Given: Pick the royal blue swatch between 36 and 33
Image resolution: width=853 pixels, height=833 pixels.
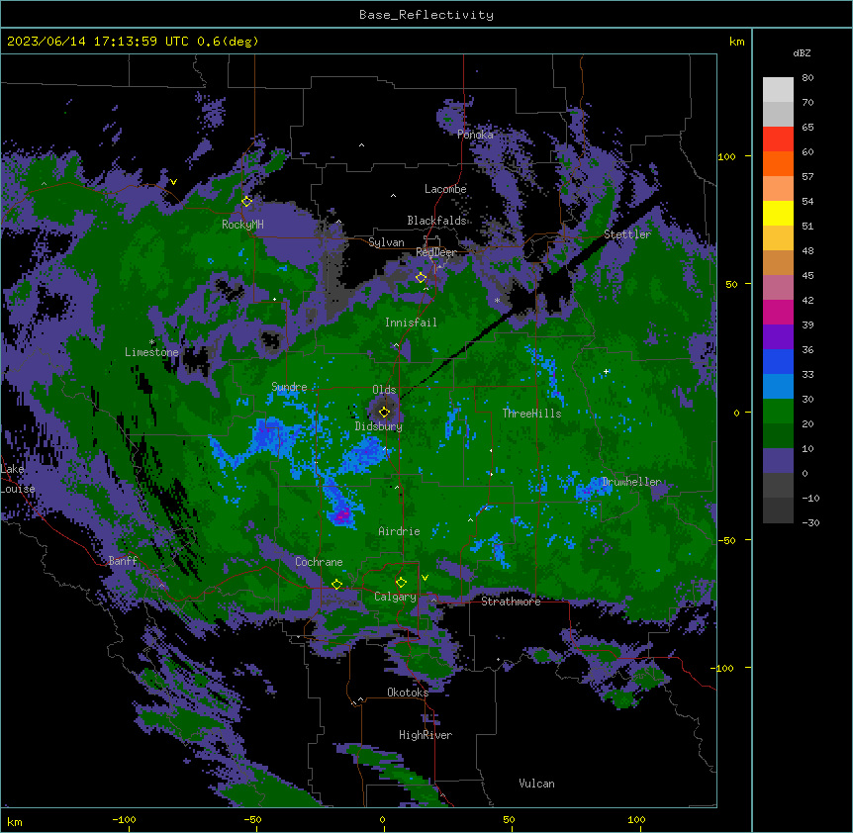Looking at the screenshot, I should 778,361.
